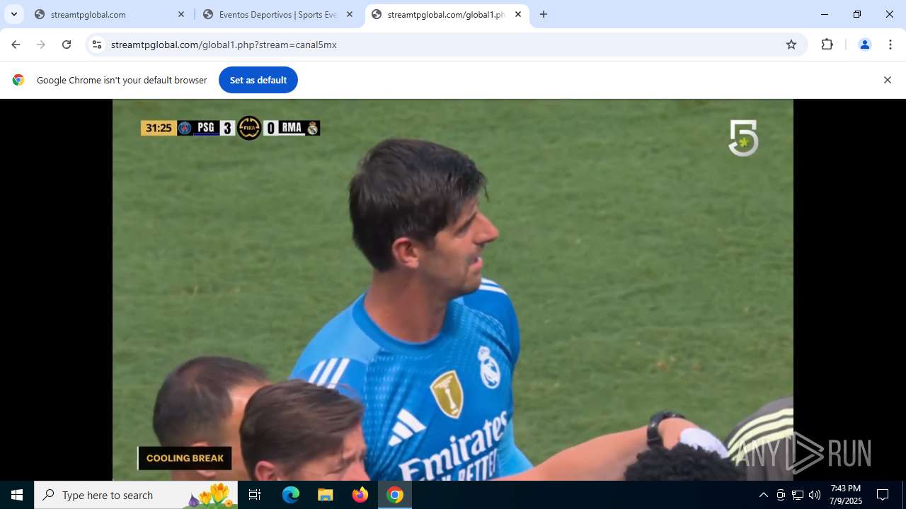Launch Firefox from taskbar
Screen dimensions: 906x509
coord(360,495)
